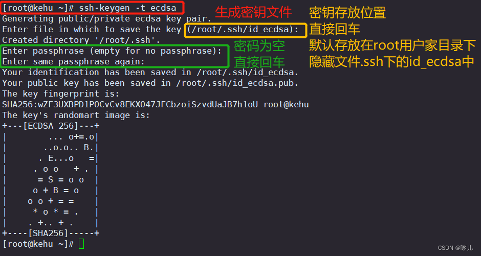
Task: Click the "The key fingerprint is:" line
Action: point(61,94)
